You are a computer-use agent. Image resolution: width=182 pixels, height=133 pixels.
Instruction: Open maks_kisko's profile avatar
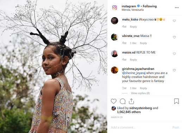114,21
